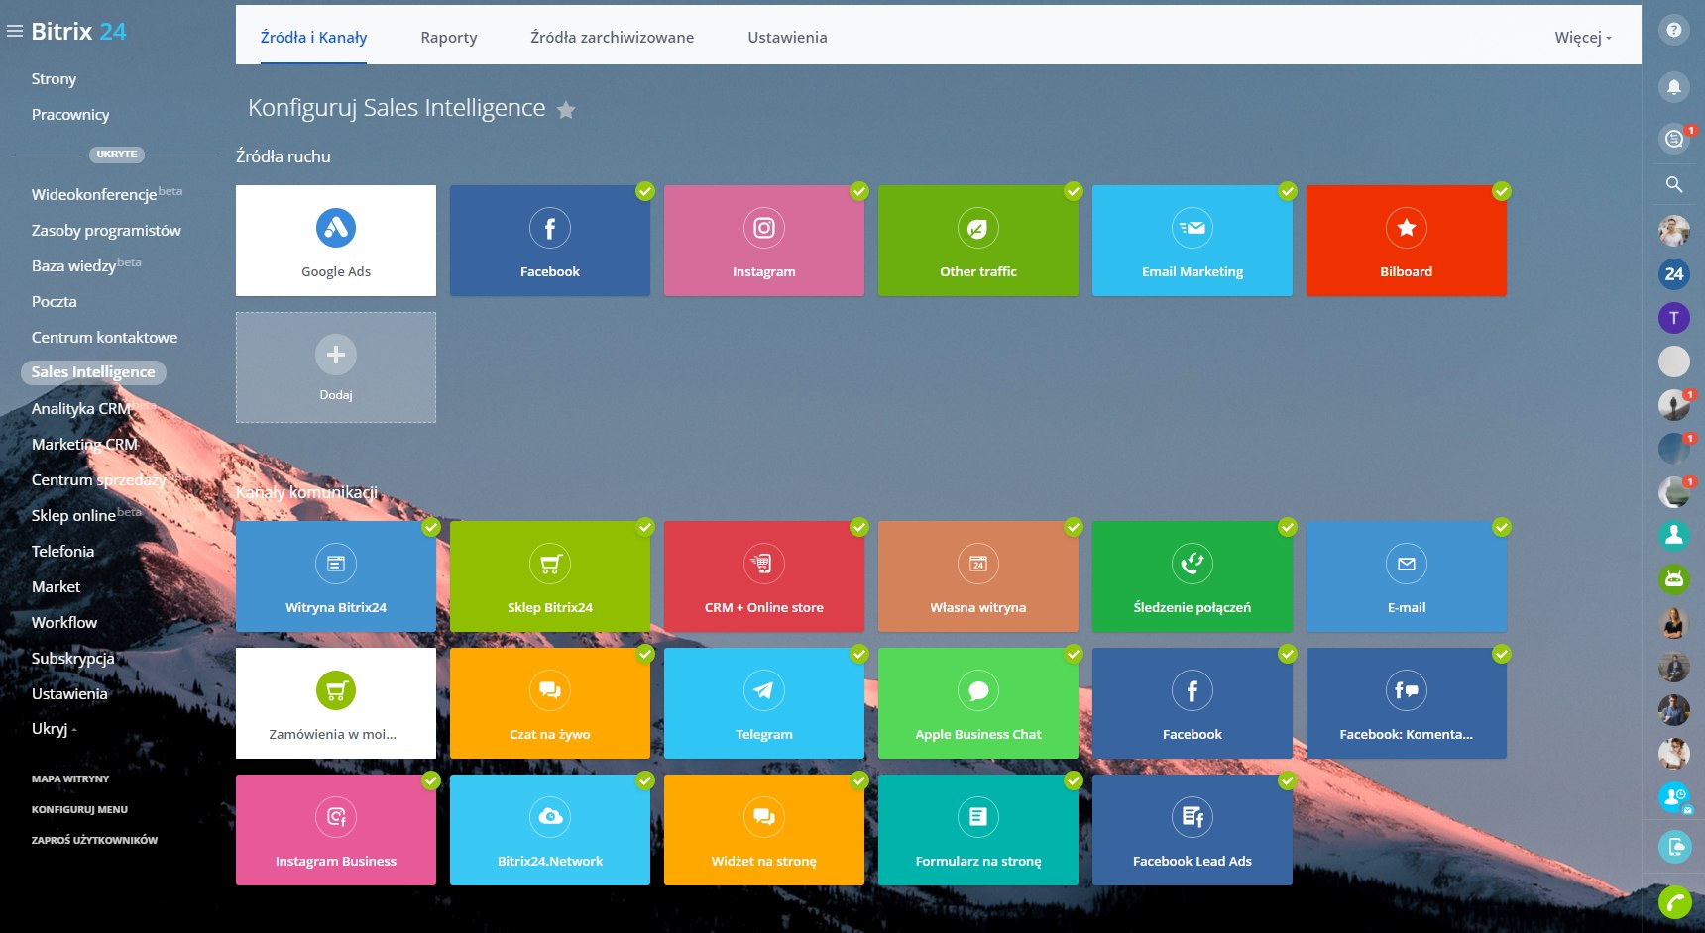Open the notifications bell icon
1705x933 pixels.
point(1673,86)
